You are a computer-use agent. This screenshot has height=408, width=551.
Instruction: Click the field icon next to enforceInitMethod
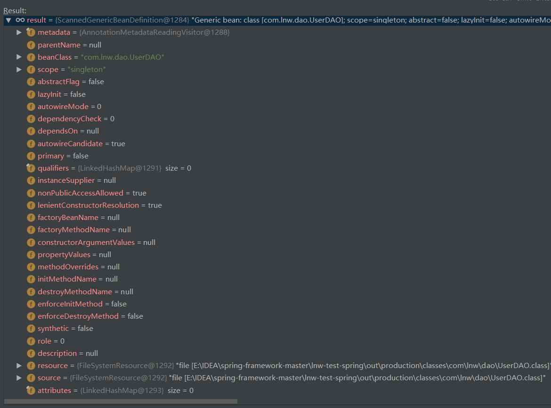(31, 304)
